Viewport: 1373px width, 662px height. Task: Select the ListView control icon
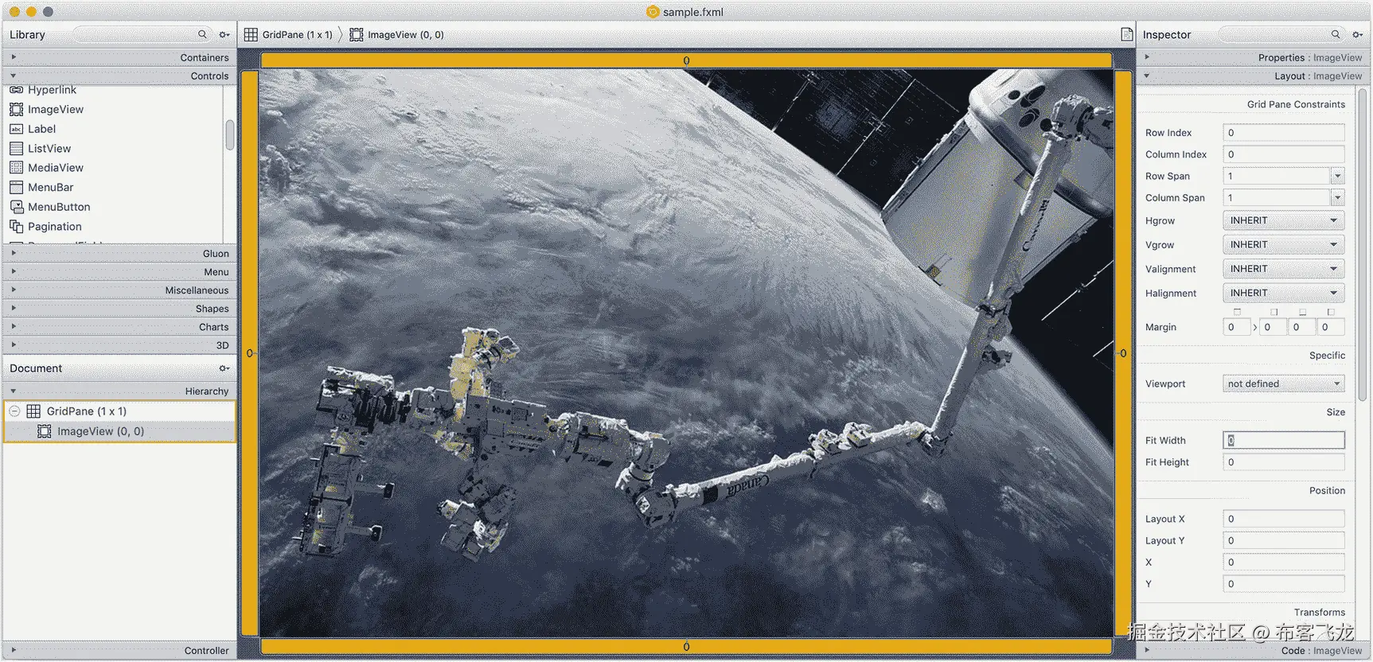click(16, 148)
